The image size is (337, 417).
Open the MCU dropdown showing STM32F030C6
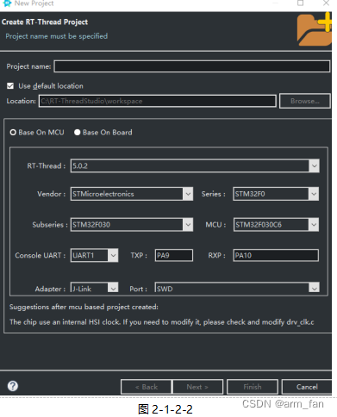276,225
